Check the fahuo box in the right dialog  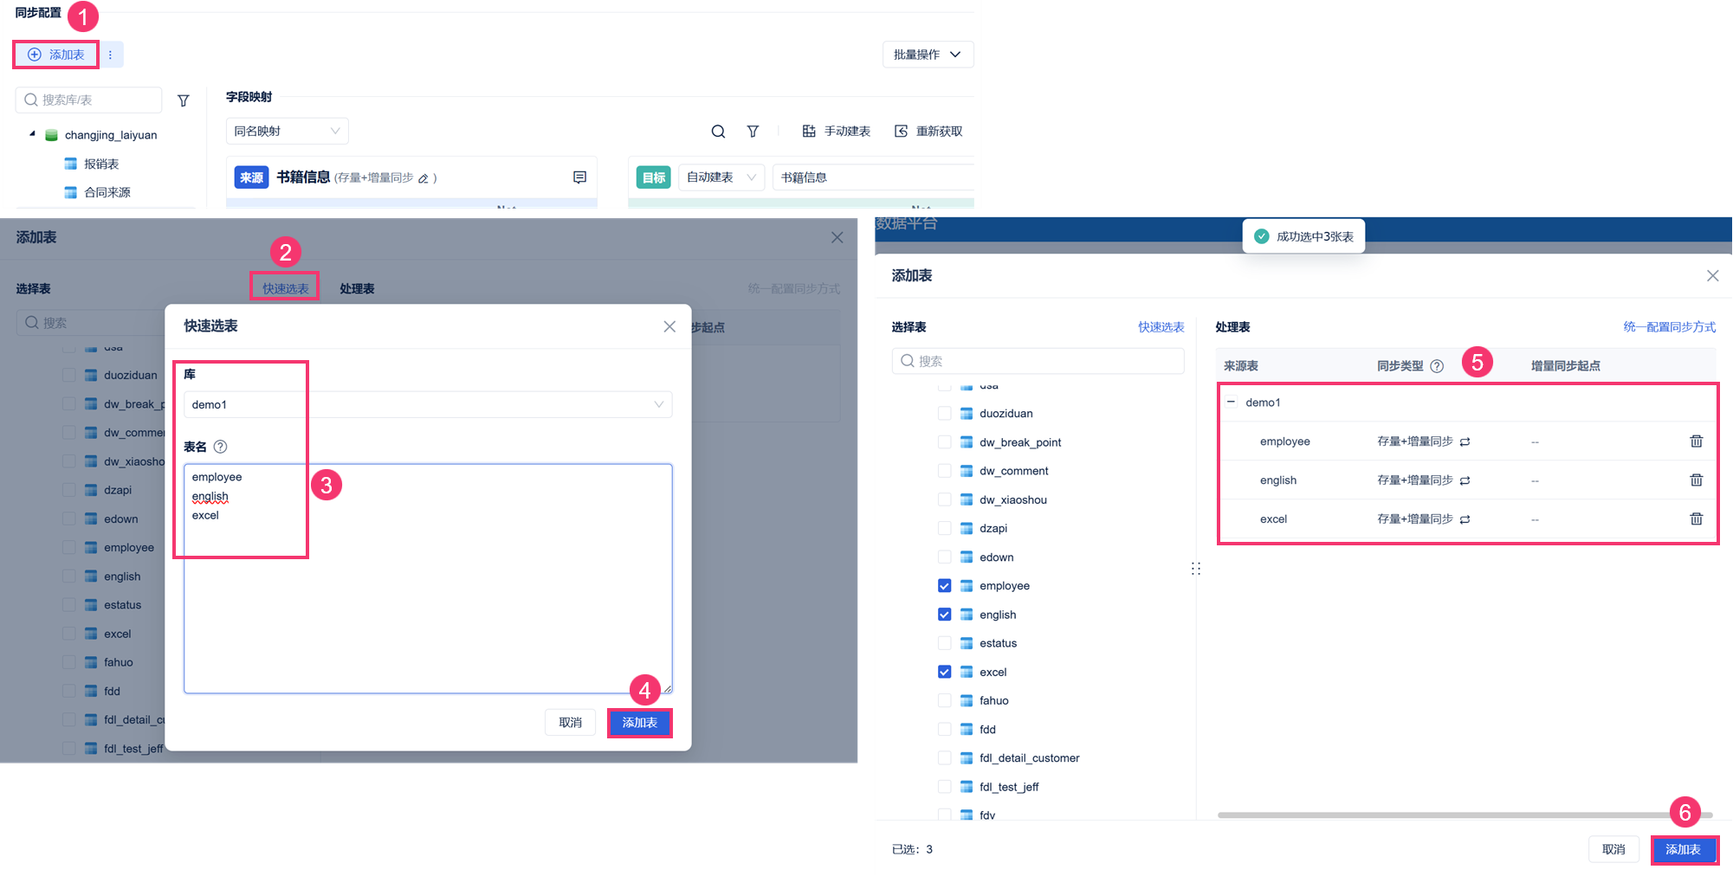click(x=944, y=700)
